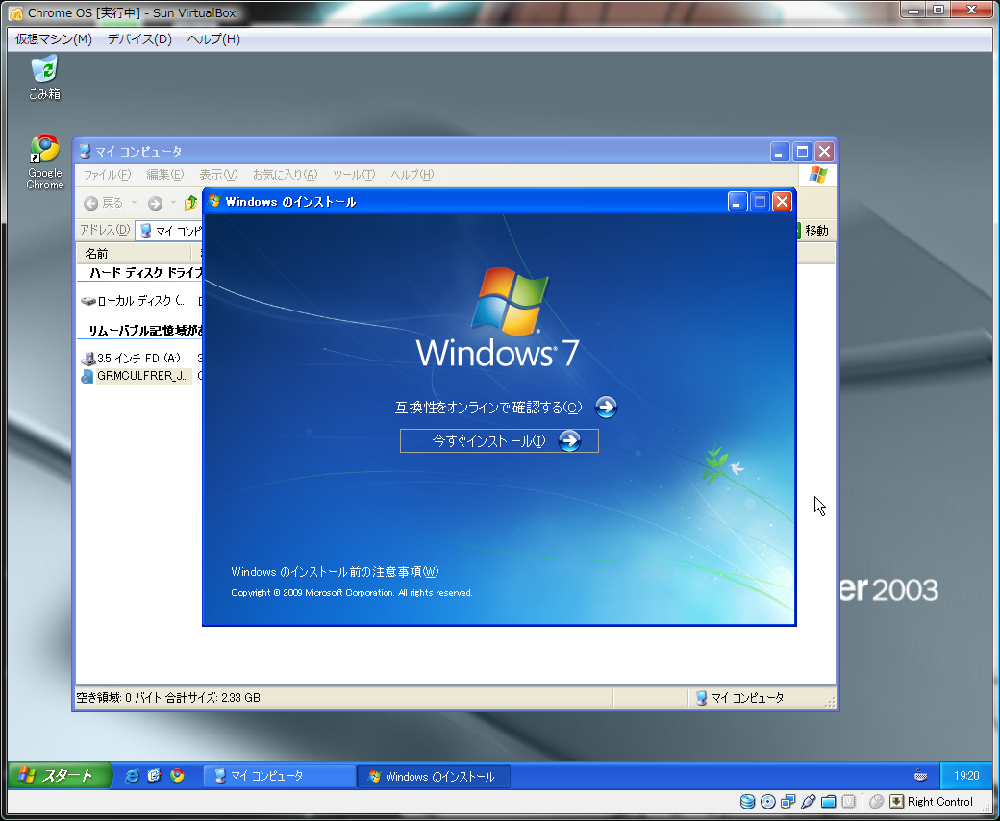Screen dimensions: 1000x821
Task: Click the Windows flag logo in Explorer menu bar
Action: (x=817, y=175)
